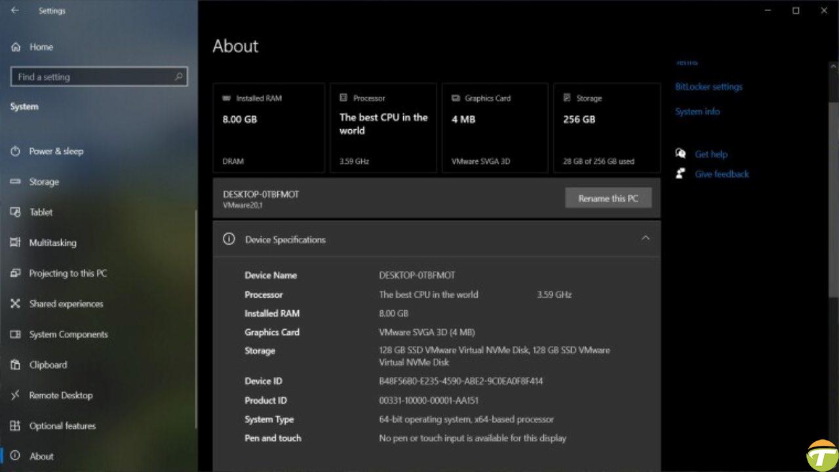Click the Find a setting search box
Image resolution: width=839 pixels, height=472 pixels.
click(99, 77)
